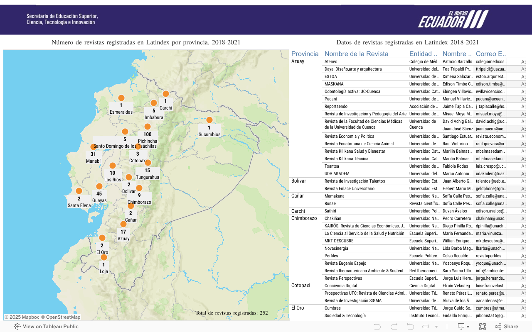This screenshot has width=532, height=332.
Task: Click the Tableau logo icon
Action: [17, 327]
